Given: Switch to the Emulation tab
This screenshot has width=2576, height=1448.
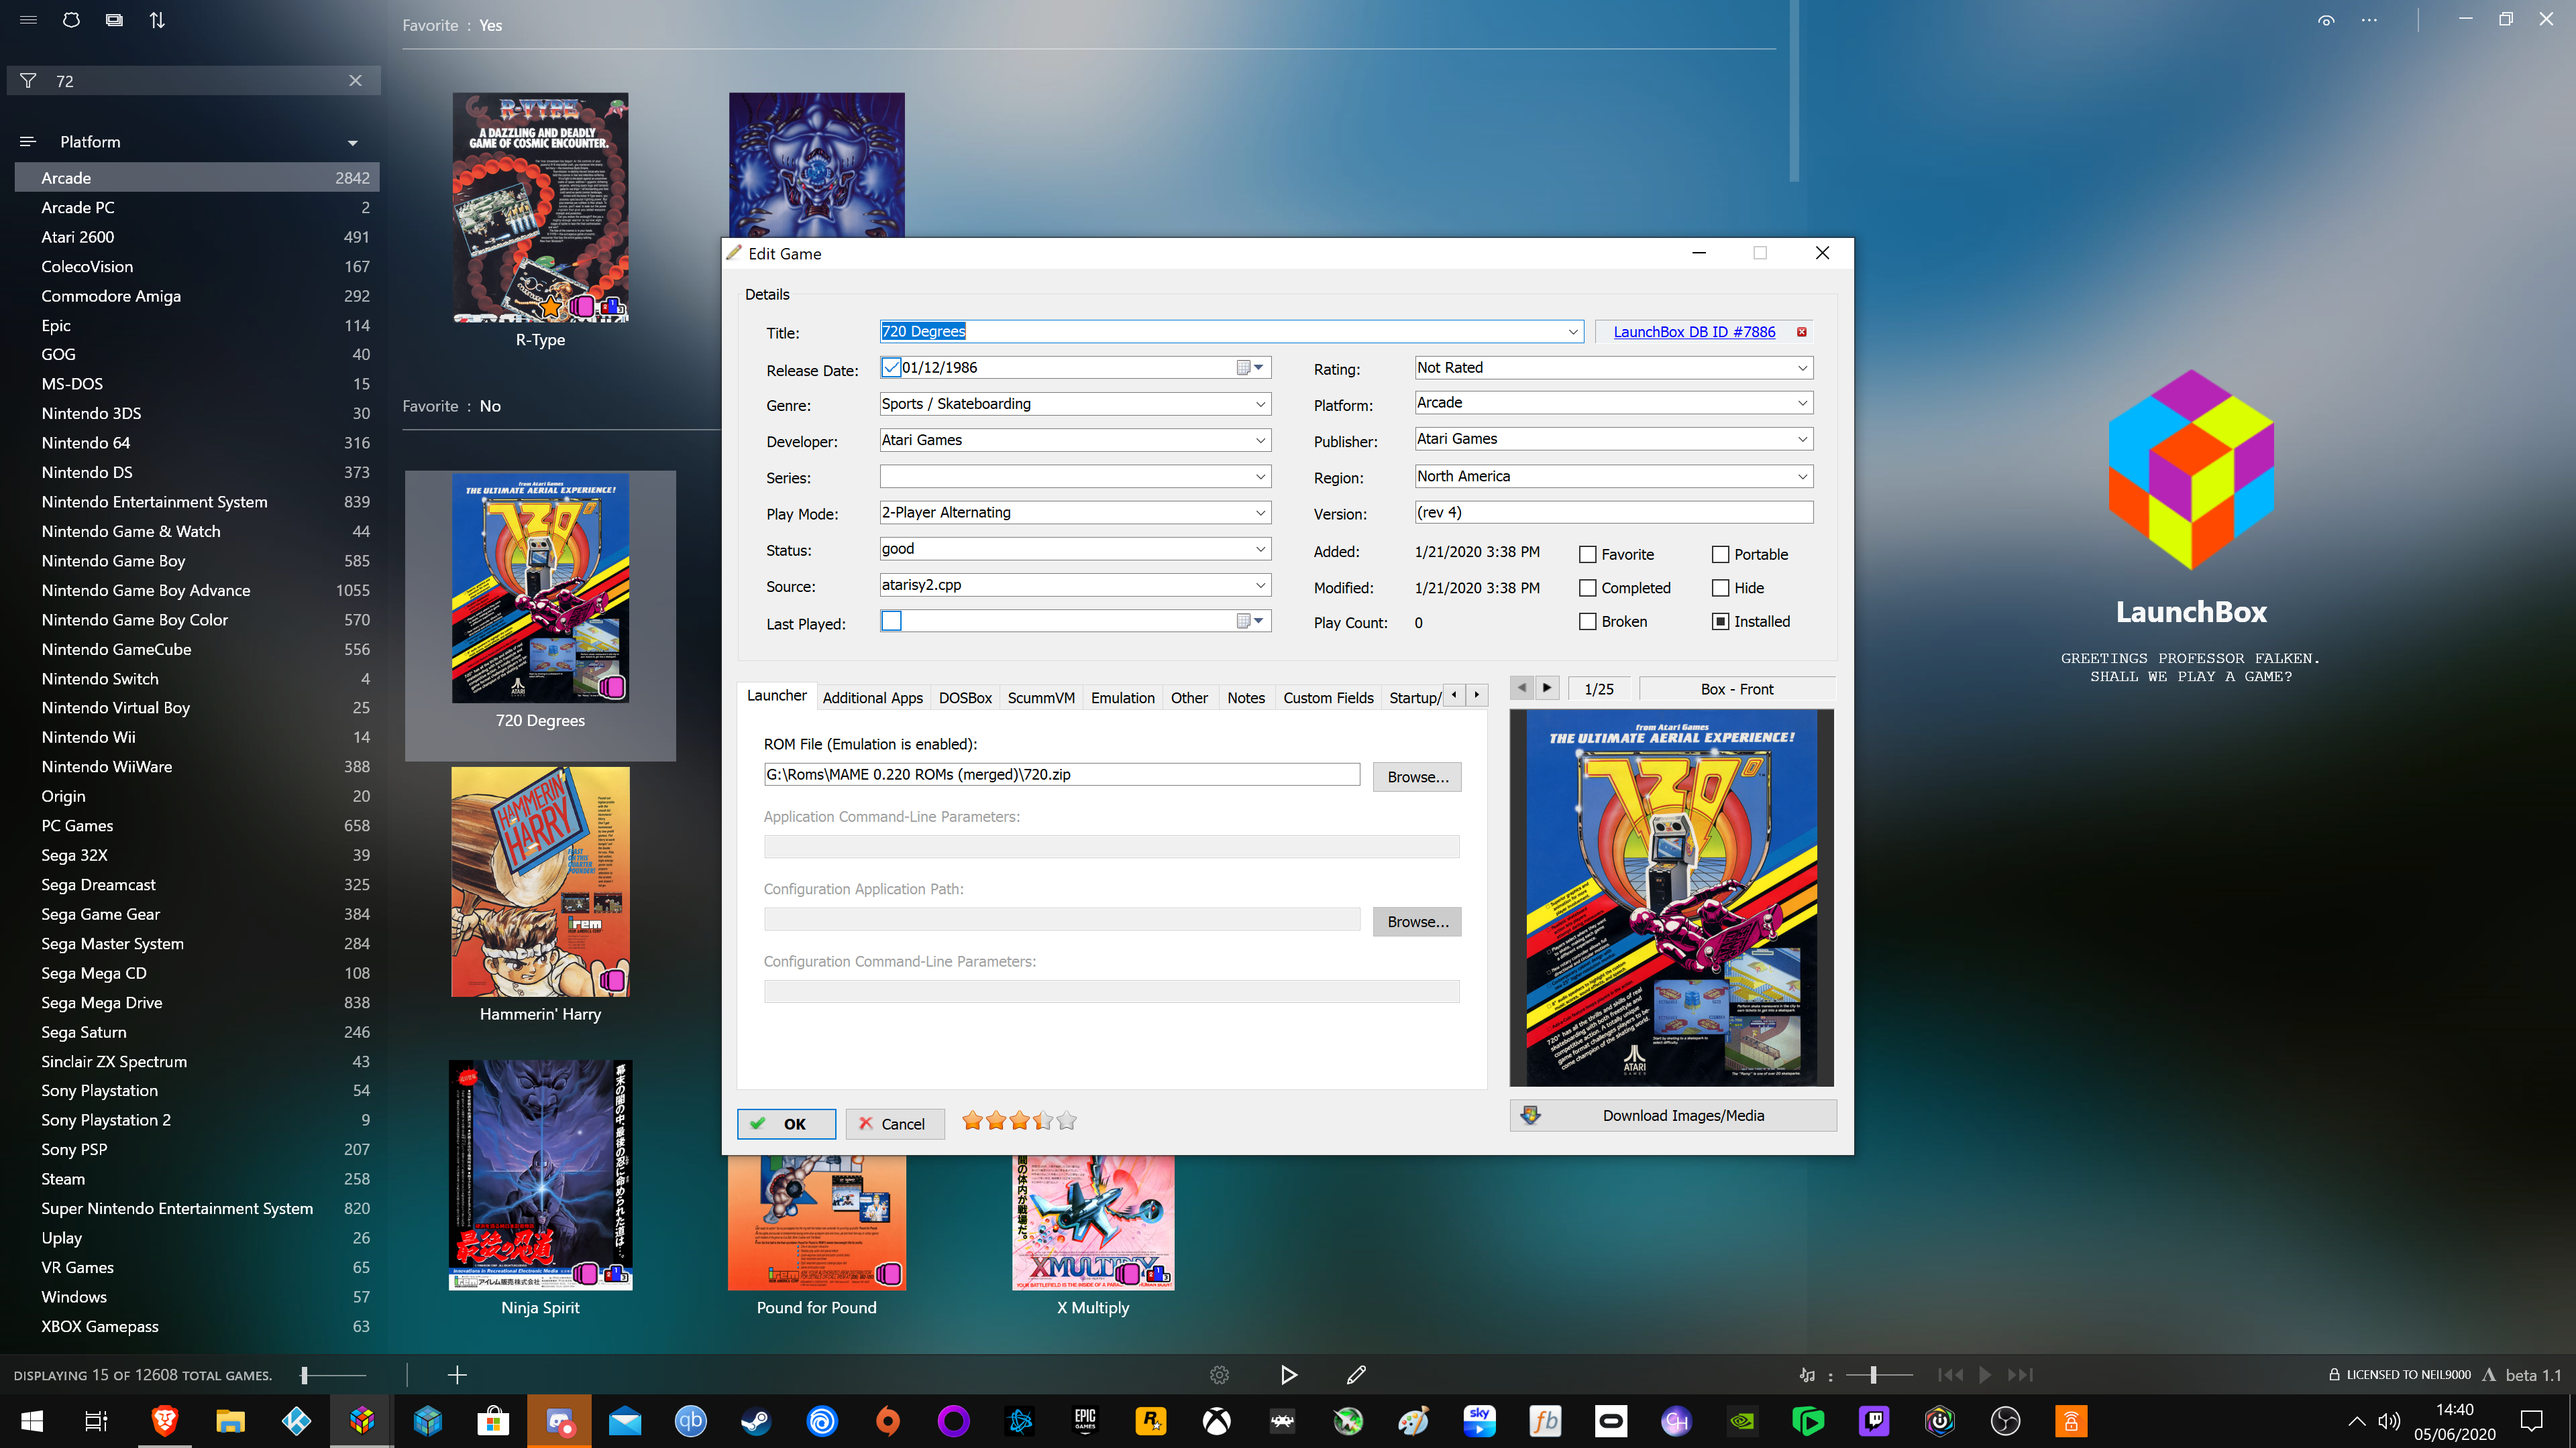Looking at the screenshot, I should tap(1122, 697).
